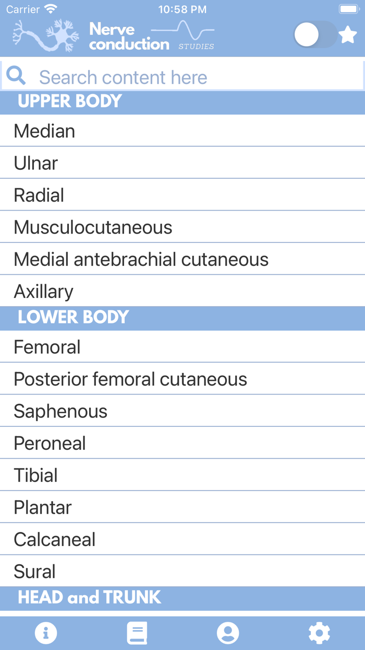Open the info screen via bottom bar
Viewport: 365px width, 650px height.
click(x=46, y=633)
